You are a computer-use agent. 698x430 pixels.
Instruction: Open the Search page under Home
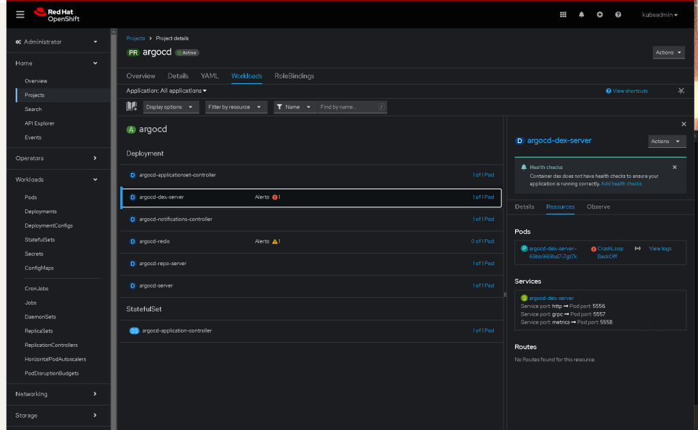point(33,110)
